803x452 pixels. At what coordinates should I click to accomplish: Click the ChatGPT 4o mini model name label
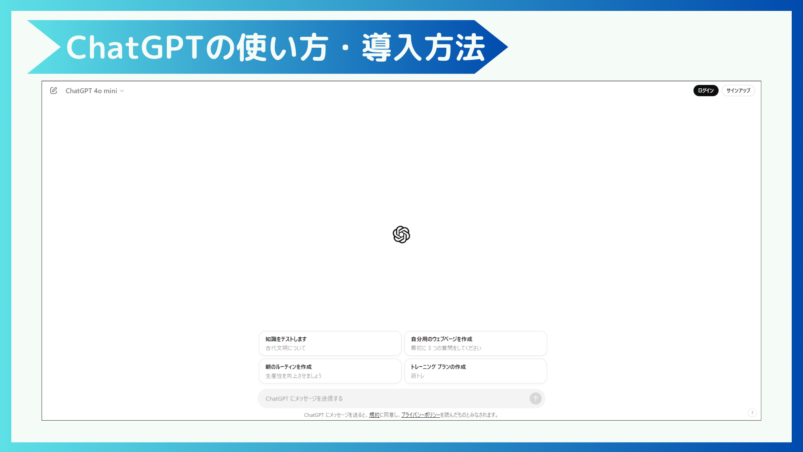pyautogui.click(x=91, y=91)
